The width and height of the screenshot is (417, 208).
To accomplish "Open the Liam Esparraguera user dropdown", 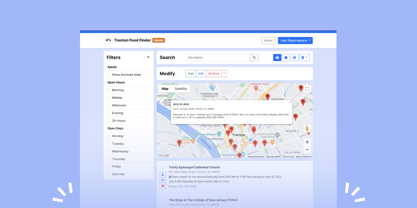I will [x=295, y=41].
